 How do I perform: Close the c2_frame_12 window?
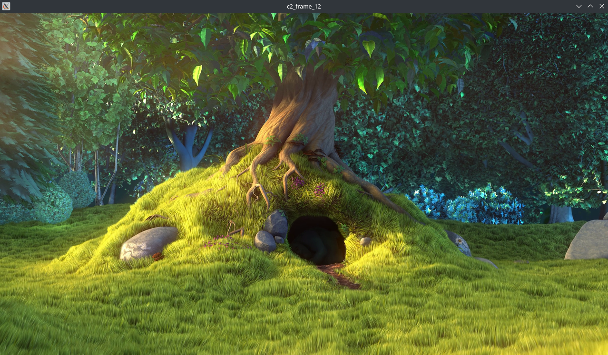pos(601,6)
